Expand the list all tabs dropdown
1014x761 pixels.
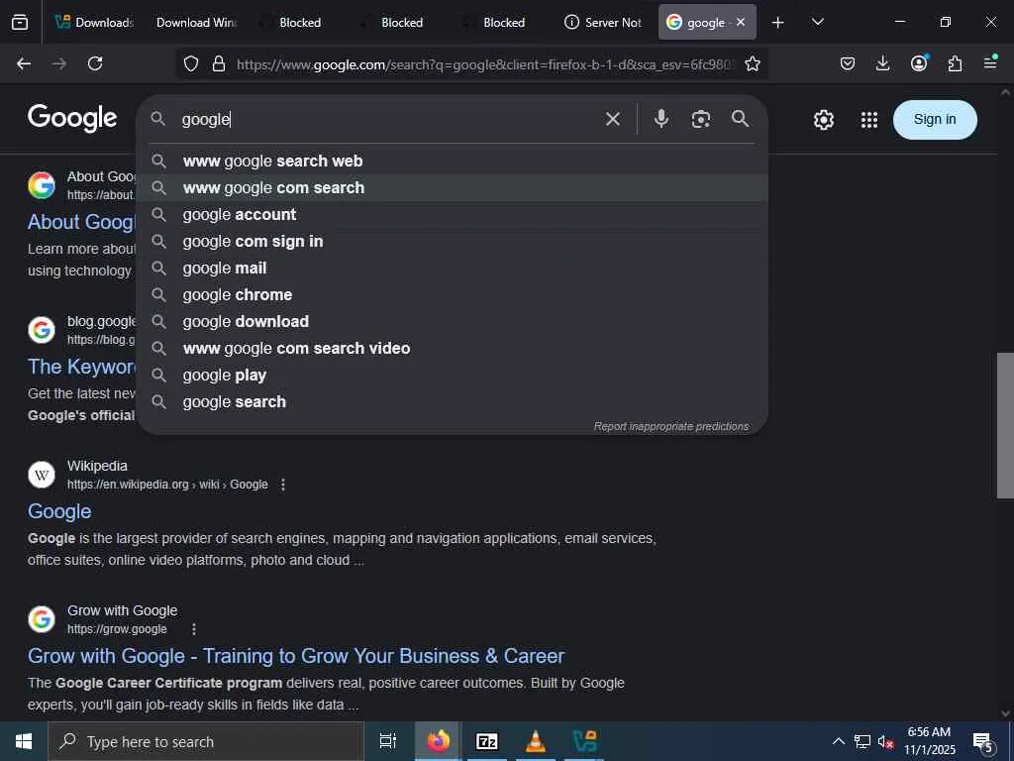click(817, 22)
